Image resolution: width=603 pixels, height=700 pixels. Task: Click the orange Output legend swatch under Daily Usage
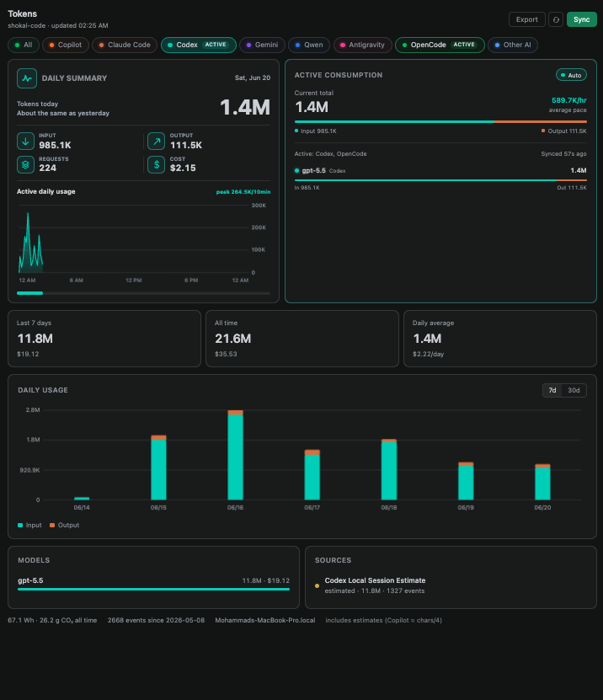(x=52, y=525)
